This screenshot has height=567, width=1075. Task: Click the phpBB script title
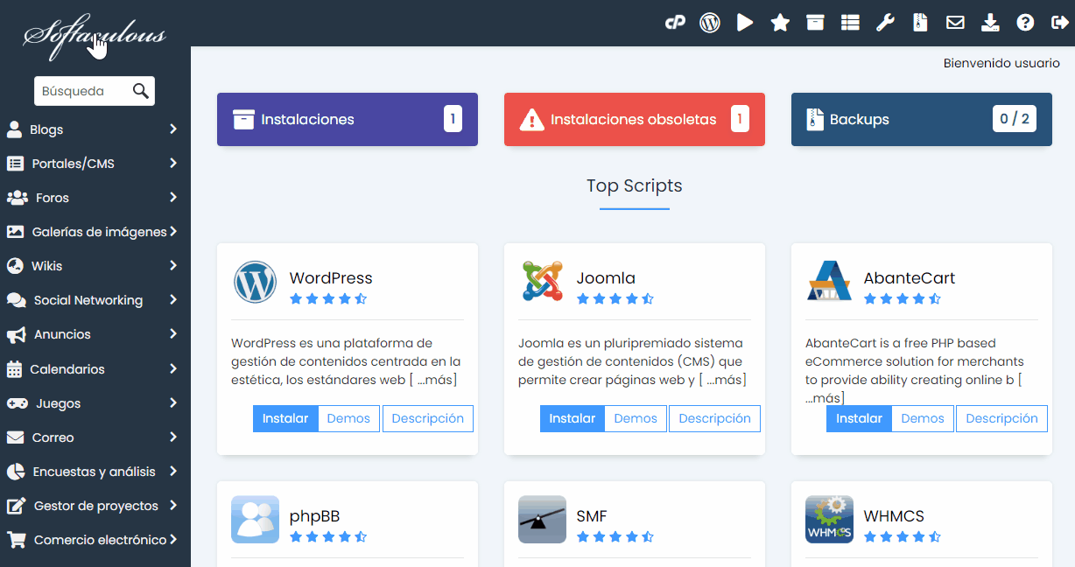[x=314, y=515]
